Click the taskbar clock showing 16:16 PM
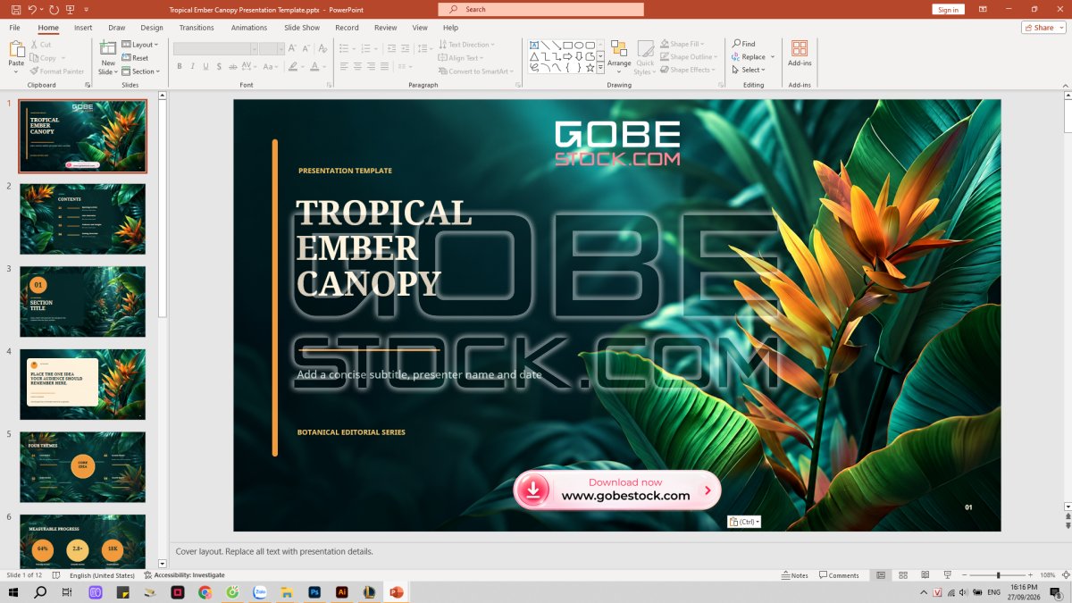This screenshot has width=1072, height=603. coord(1026,592)
